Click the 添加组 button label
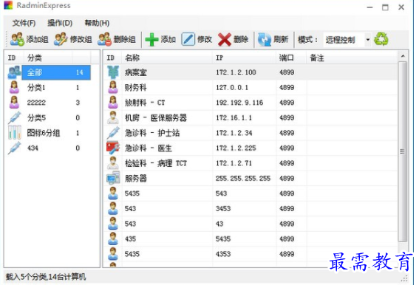Image resolution: width=419 pixels, height=285 pixels. (x=37, y=40)
